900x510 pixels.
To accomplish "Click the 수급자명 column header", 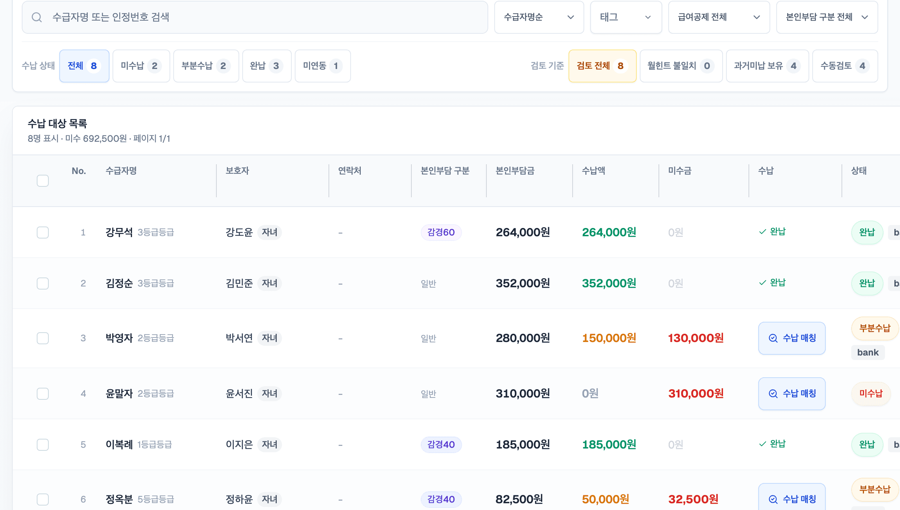I will pos(121,171).
